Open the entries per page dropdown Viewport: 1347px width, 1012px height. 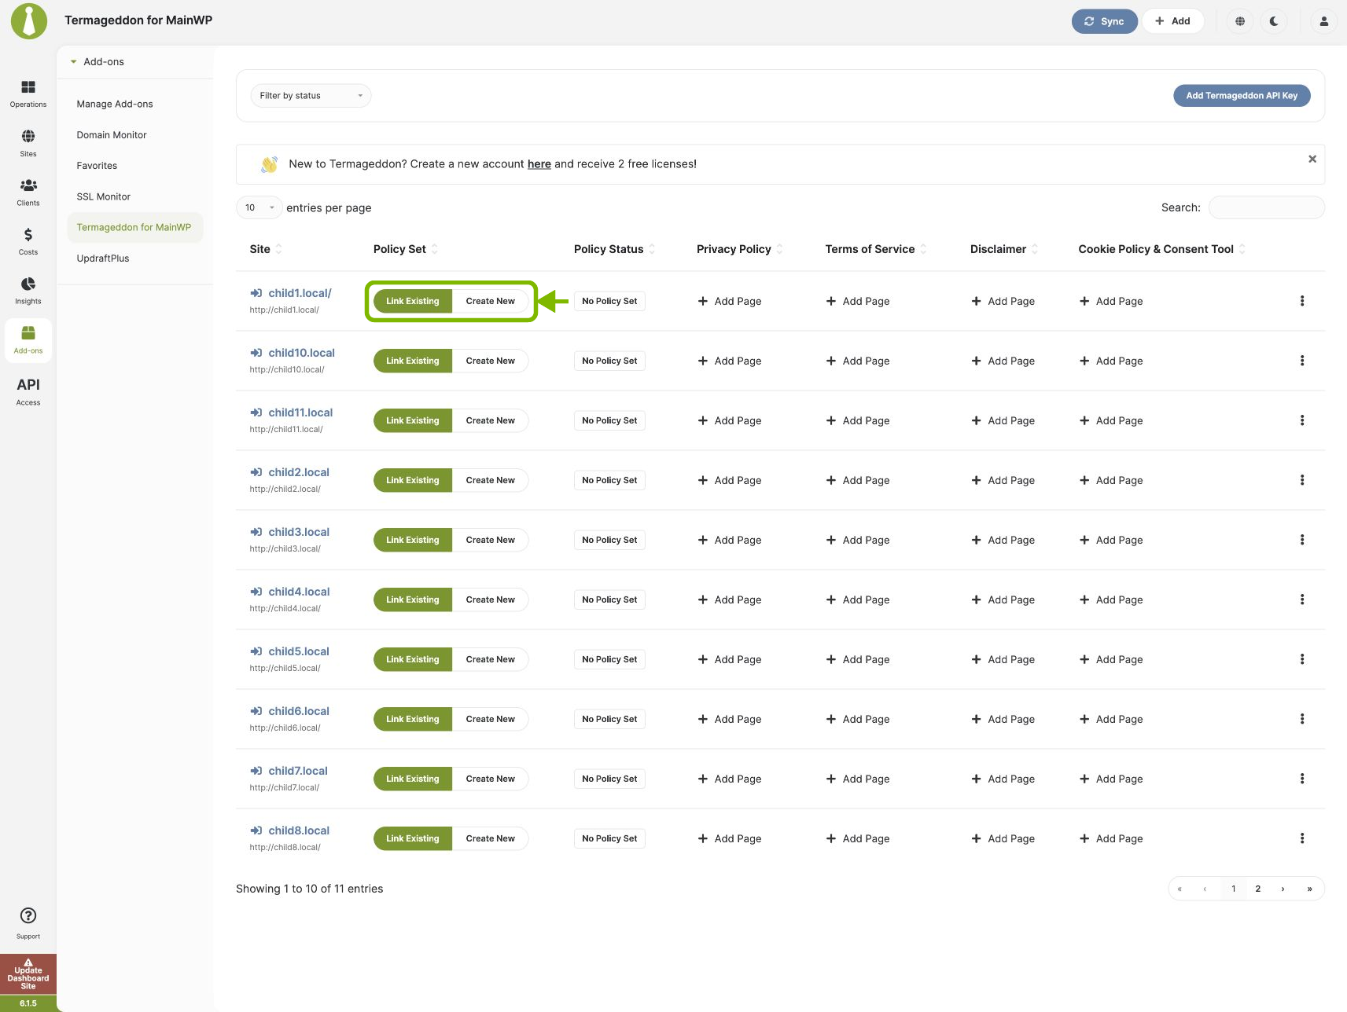click(x=259, y=207)
